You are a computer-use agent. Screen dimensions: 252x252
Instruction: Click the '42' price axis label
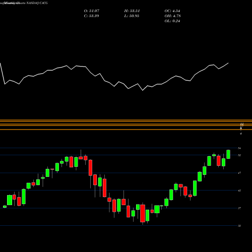pyautogui.click(x=239, y=191)
